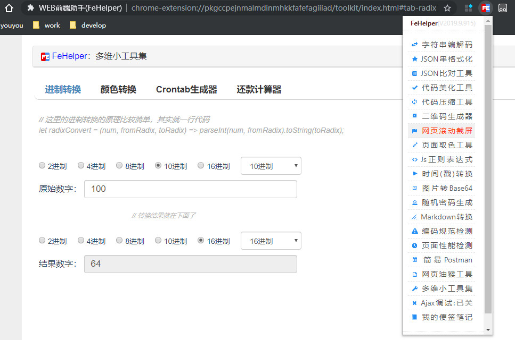Click the browser address bar URL
This screenshot has height=340, width=515.
(284, 8)
